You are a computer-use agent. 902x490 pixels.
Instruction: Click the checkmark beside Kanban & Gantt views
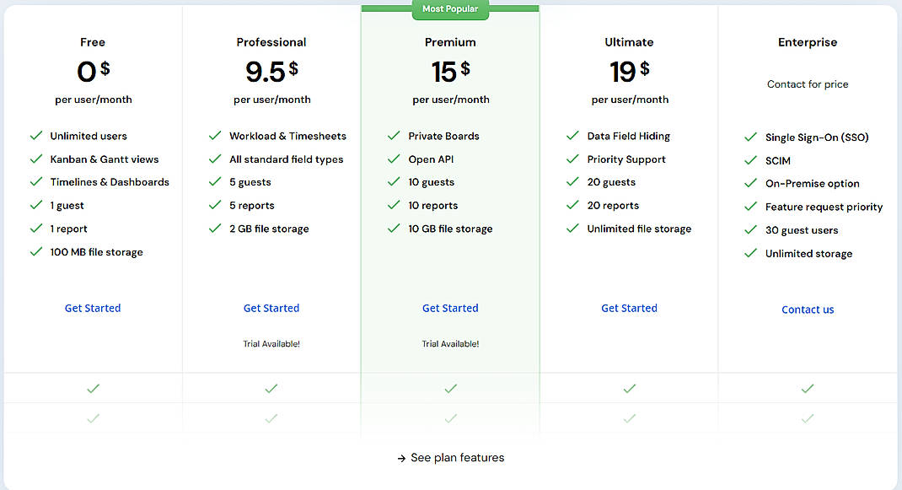[36, 159]
